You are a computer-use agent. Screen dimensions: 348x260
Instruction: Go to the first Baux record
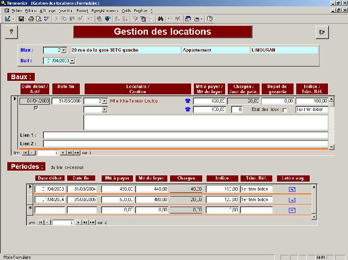(25, 152)
